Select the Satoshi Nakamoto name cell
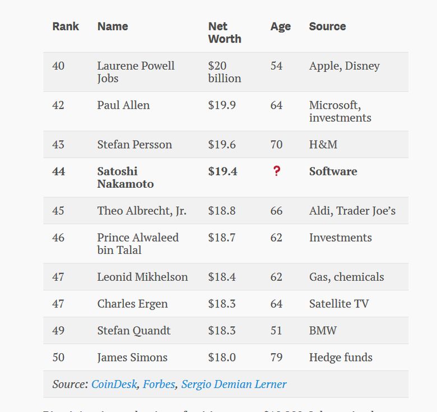This screenshot has height=412, width=437. [125, 178]
